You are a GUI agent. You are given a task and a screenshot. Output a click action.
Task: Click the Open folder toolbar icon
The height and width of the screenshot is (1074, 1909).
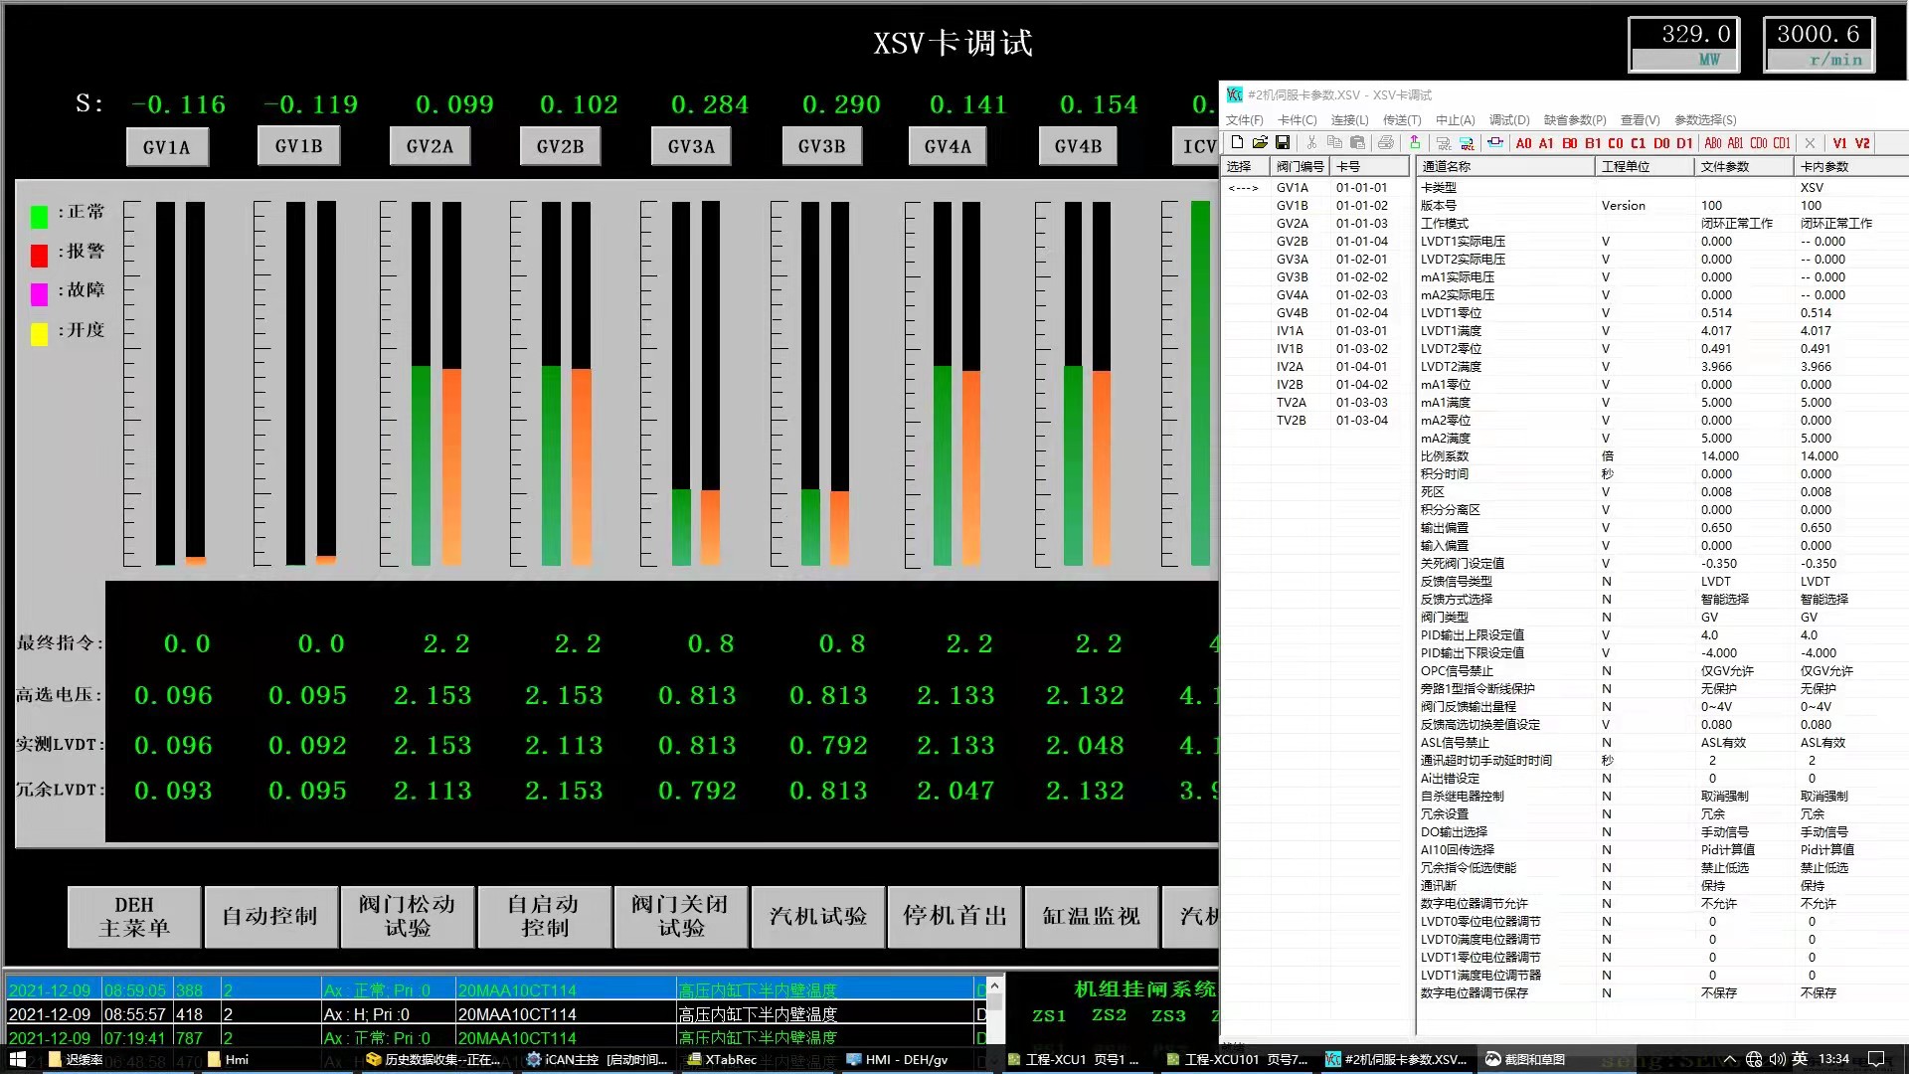(x=1260, y=143)
